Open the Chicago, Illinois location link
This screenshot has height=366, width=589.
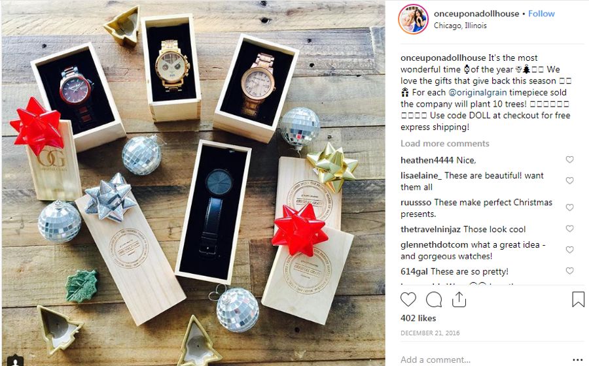tap(460, 25)
